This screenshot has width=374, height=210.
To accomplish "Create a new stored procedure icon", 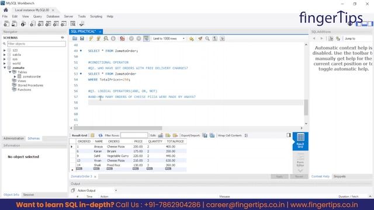I will pyautogui.click(x=56, y=23).
